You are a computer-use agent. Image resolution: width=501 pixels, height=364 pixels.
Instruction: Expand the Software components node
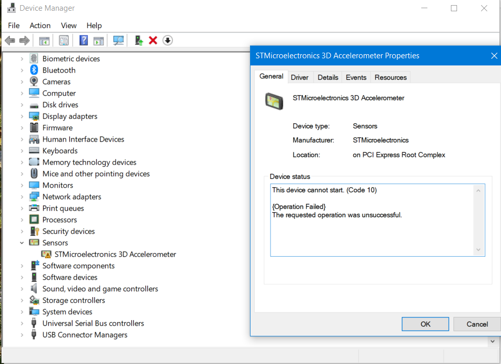coord(21,266)
